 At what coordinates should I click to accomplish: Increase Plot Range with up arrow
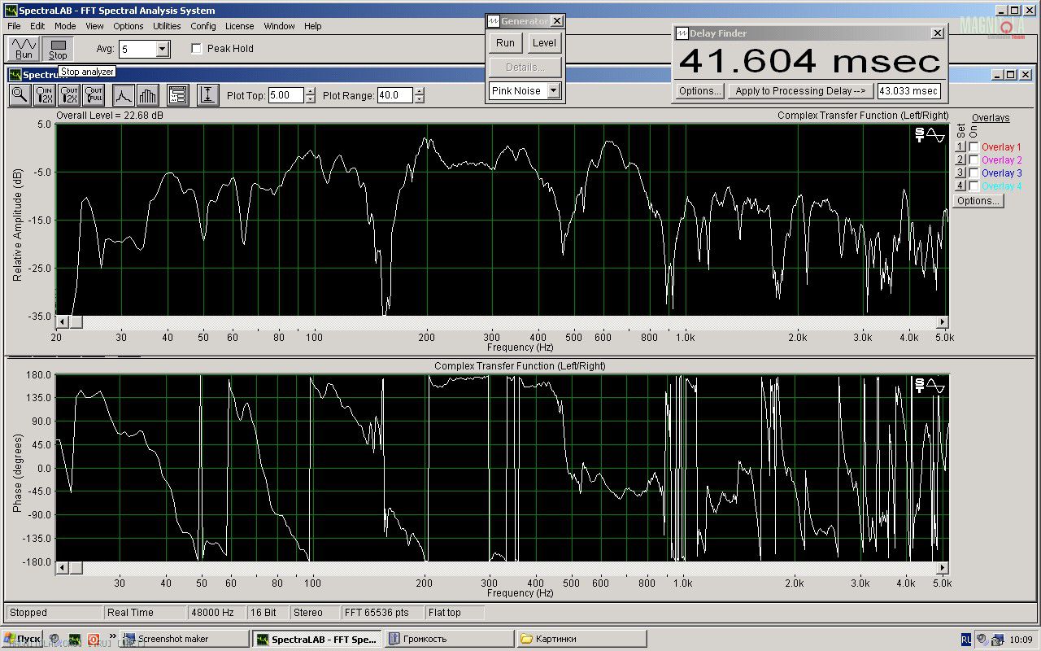(x=419, y=91)
